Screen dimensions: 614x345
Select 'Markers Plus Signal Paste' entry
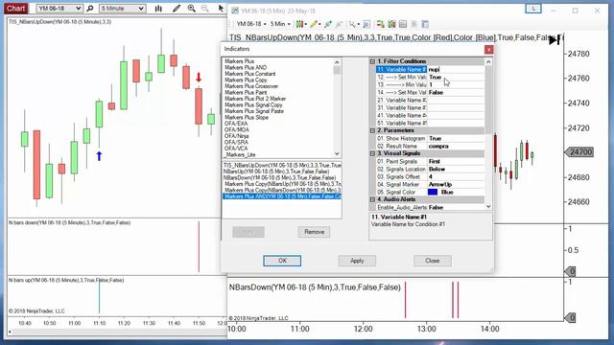click(x=253, y=111)
